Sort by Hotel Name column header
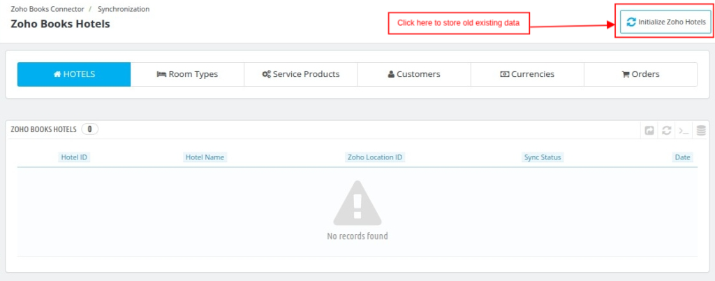 (x=205, y=157)
